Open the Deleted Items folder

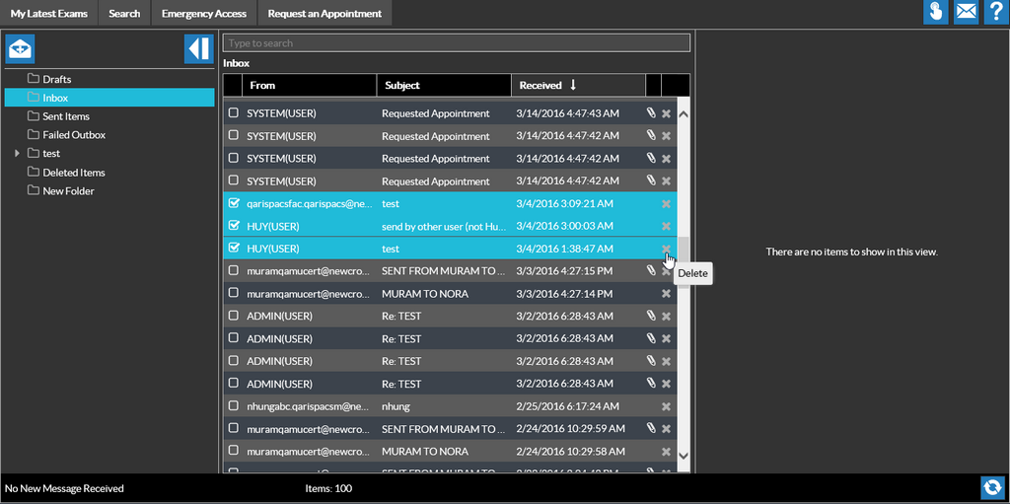tap(73, 173)
